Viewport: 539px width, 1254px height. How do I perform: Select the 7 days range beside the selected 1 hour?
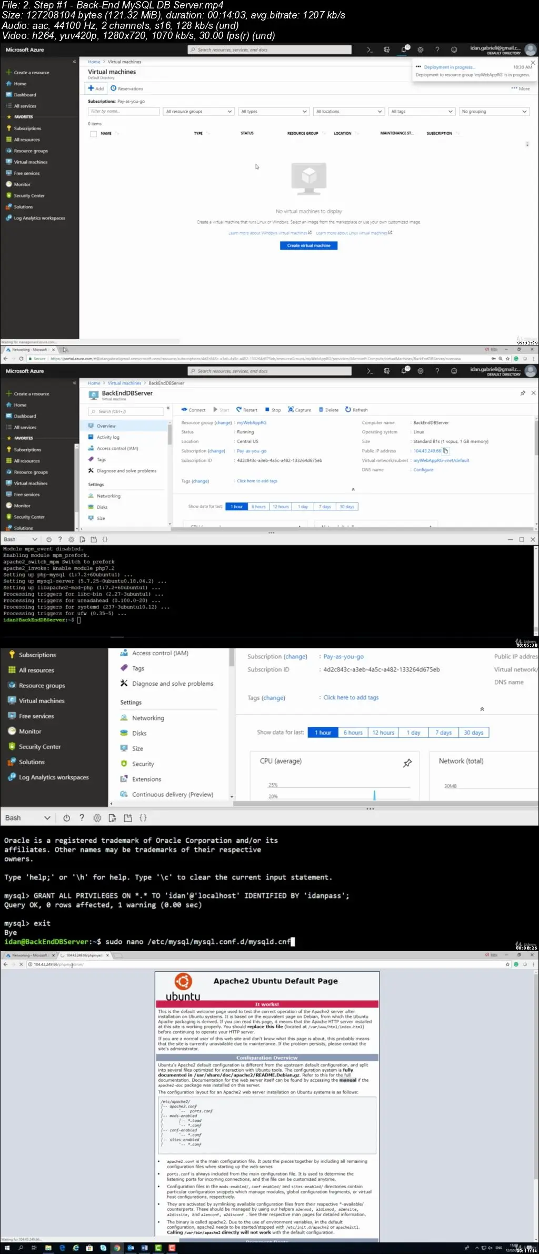tap(325, 507)
